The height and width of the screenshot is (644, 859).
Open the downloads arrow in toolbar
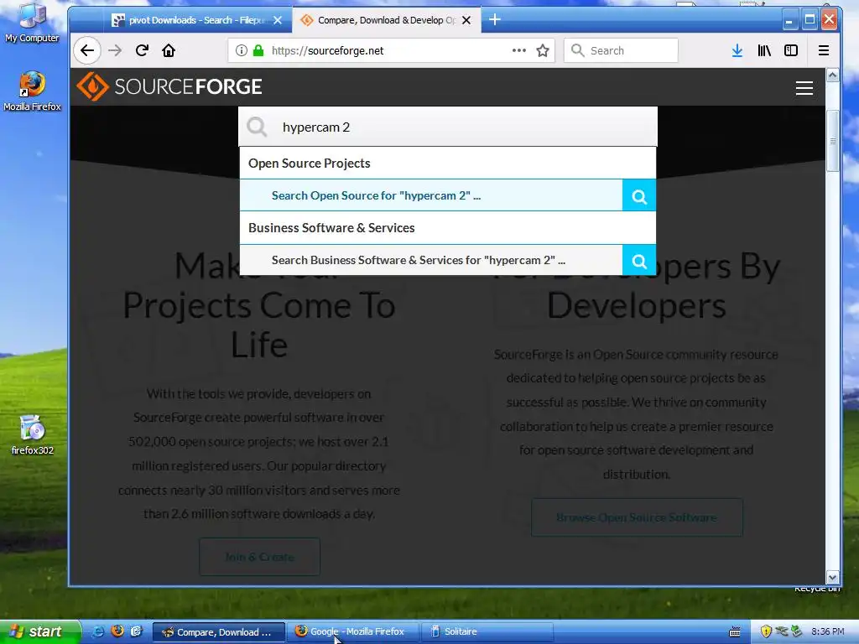(737, 51)
